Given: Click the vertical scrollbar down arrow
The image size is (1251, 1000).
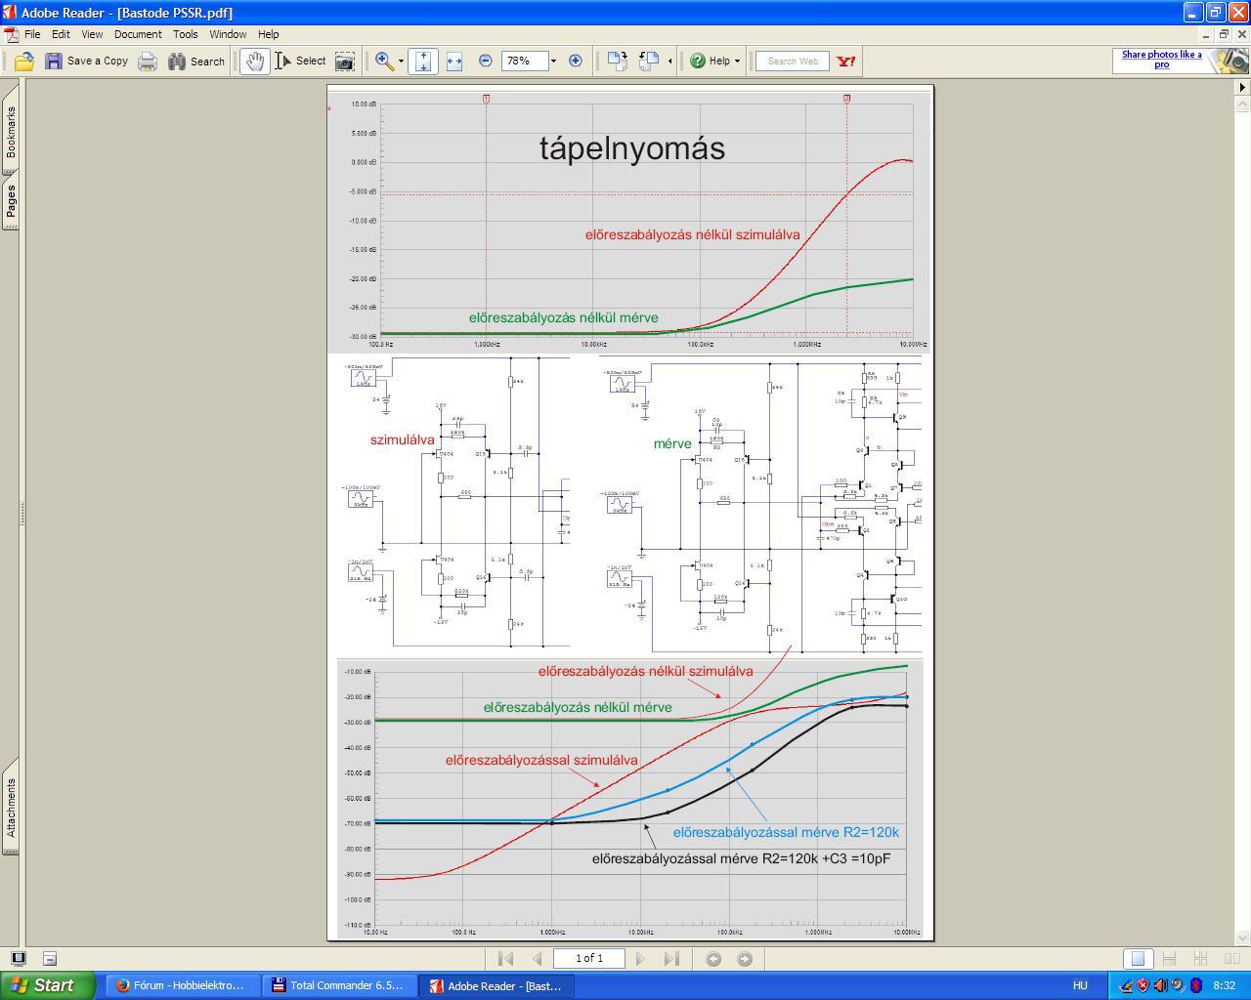Looking at the screenshot, I should point(1242,938).
